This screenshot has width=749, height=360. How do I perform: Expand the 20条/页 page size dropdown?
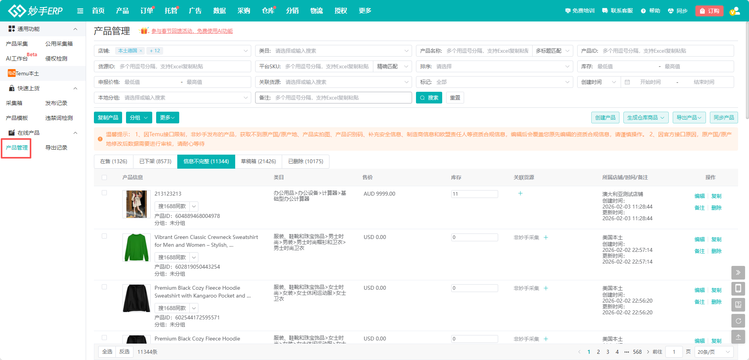point(714,352)
